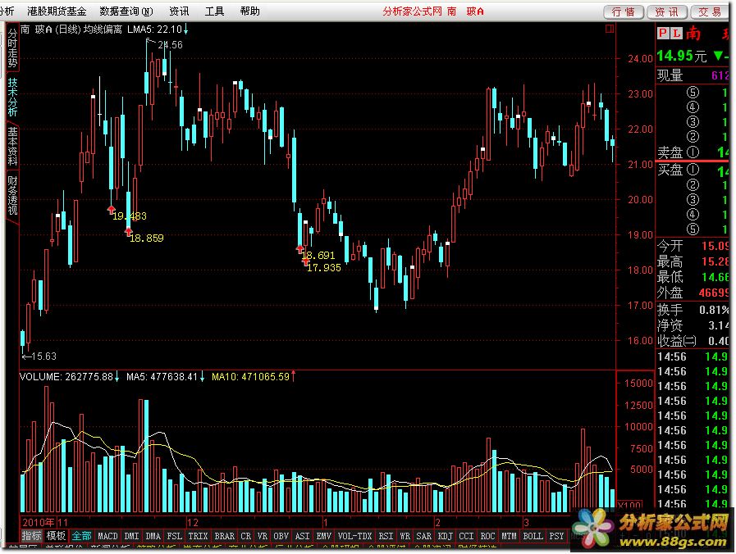Select the ASI indicator
Viewport: 736px width, 554px height.
[302, 536]
